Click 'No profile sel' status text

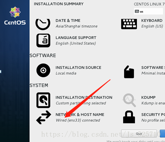pos(153,120)
